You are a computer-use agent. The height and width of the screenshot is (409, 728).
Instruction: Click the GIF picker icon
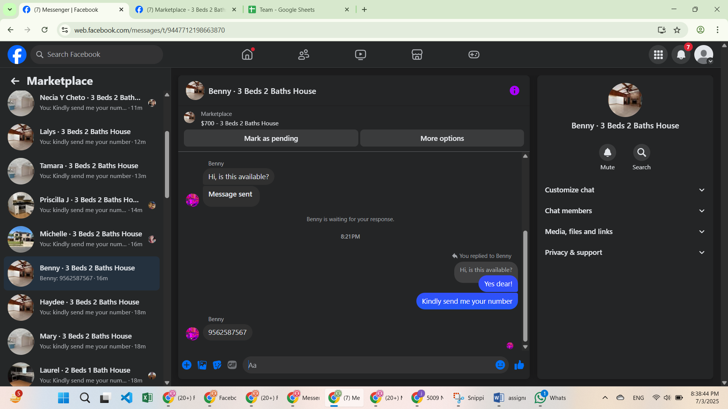coord(232,365)
